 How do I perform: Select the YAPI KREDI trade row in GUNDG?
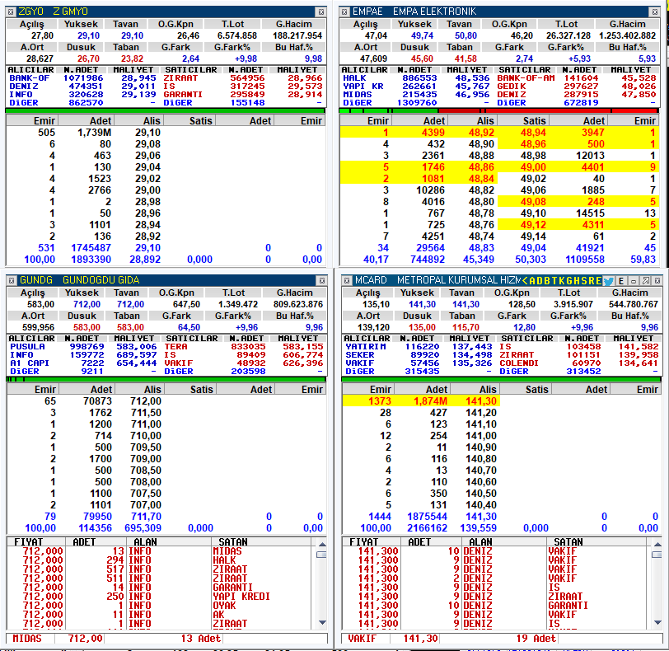(x=160, y=597)
